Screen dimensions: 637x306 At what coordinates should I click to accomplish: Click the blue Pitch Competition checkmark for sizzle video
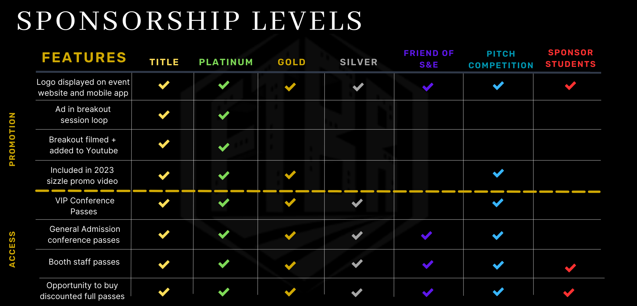pos(498,173)
